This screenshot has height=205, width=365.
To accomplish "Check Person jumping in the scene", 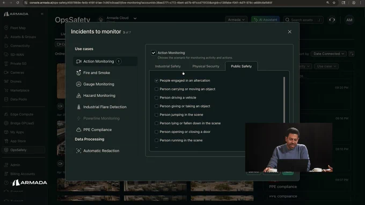I will click(156, 115).
